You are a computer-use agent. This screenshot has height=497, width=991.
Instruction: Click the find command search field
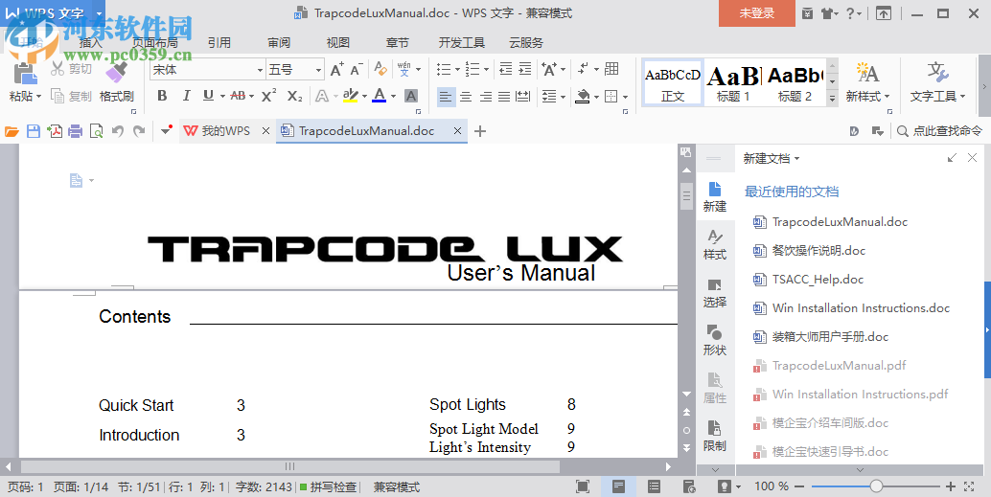pyautogui.click(x=940, y=131)
